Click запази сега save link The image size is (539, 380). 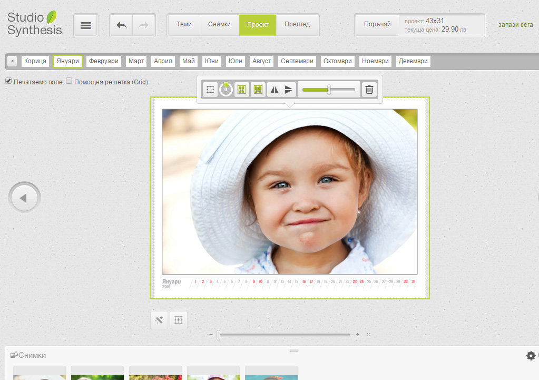[x=515, y=25]
